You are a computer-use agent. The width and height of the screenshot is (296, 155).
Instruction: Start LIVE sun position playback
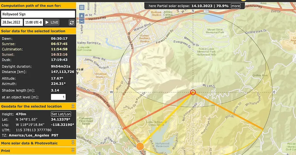point(52,22)
